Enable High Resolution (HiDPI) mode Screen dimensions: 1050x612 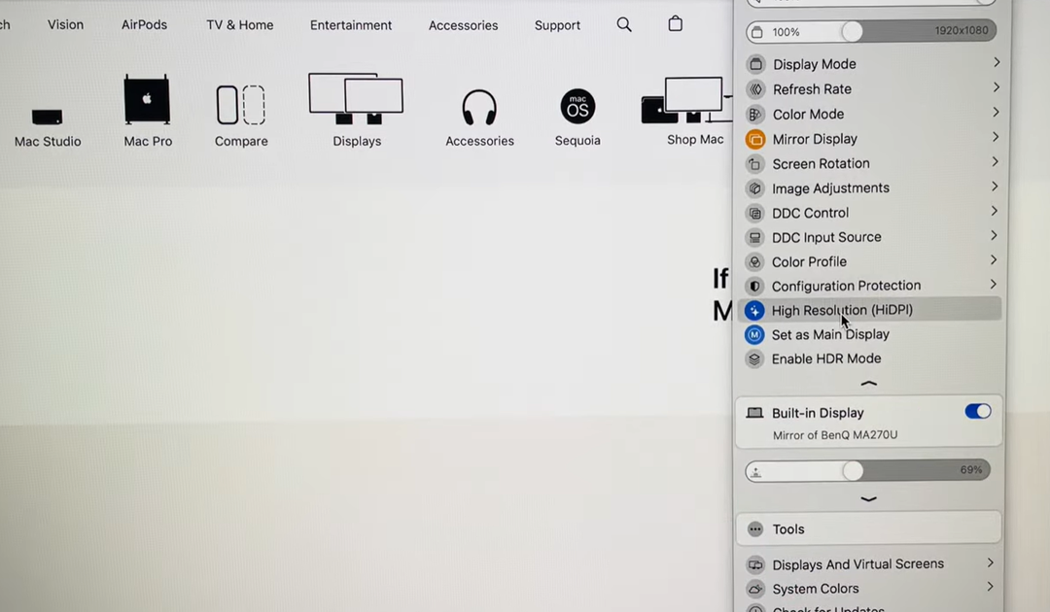pos(842,310)
